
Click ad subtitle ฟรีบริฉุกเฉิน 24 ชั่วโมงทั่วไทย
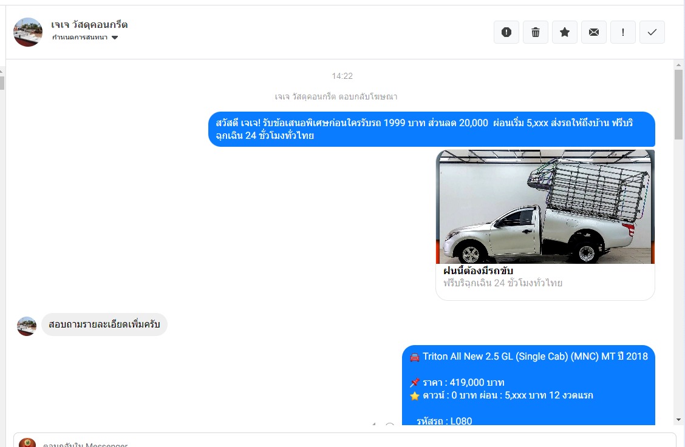(x=503, y=283)
